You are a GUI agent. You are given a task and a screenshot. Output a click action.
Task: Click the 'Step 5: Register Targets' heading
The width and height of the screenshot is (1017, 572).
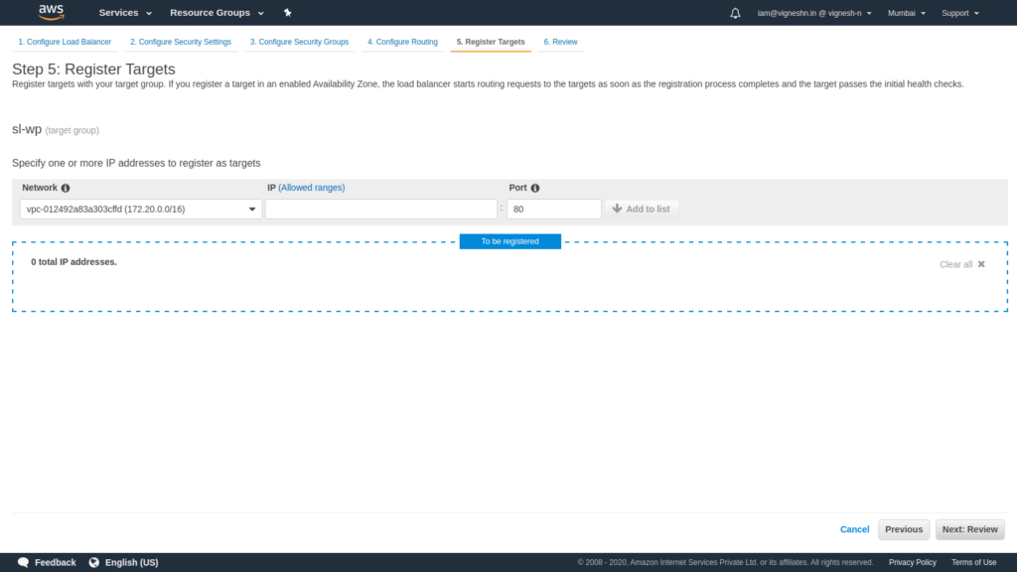pyautogui.click(x=93, y=69)
